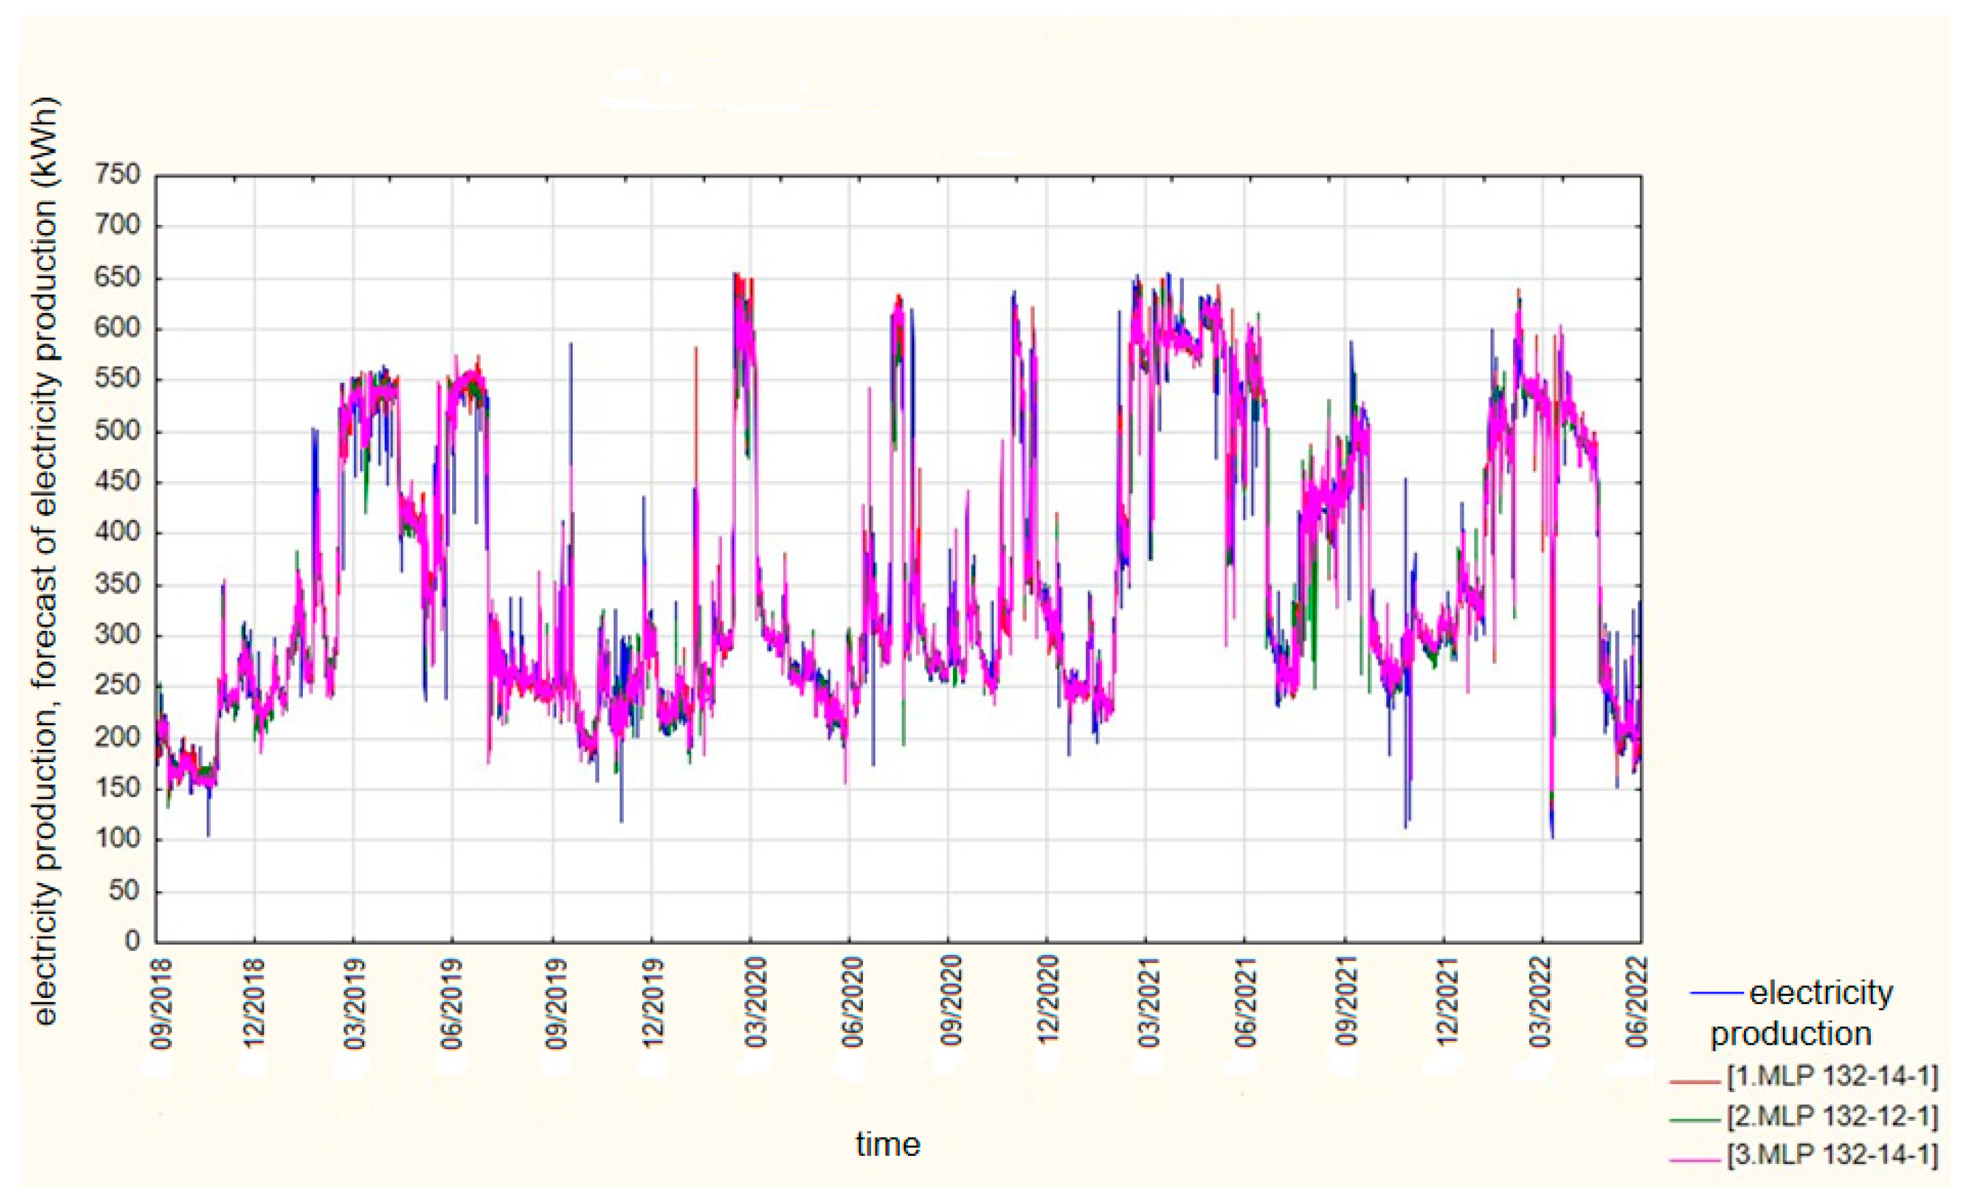1962x1199 pixels.
Task: Select the [3.MLP 132-14-1] legend text
Action: (x=1831, y=1155)
